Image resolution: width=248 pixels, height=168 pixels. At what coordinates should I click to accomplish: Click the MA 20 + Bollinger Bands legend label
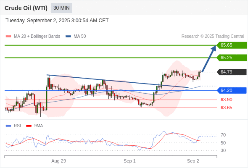[37, 37]
